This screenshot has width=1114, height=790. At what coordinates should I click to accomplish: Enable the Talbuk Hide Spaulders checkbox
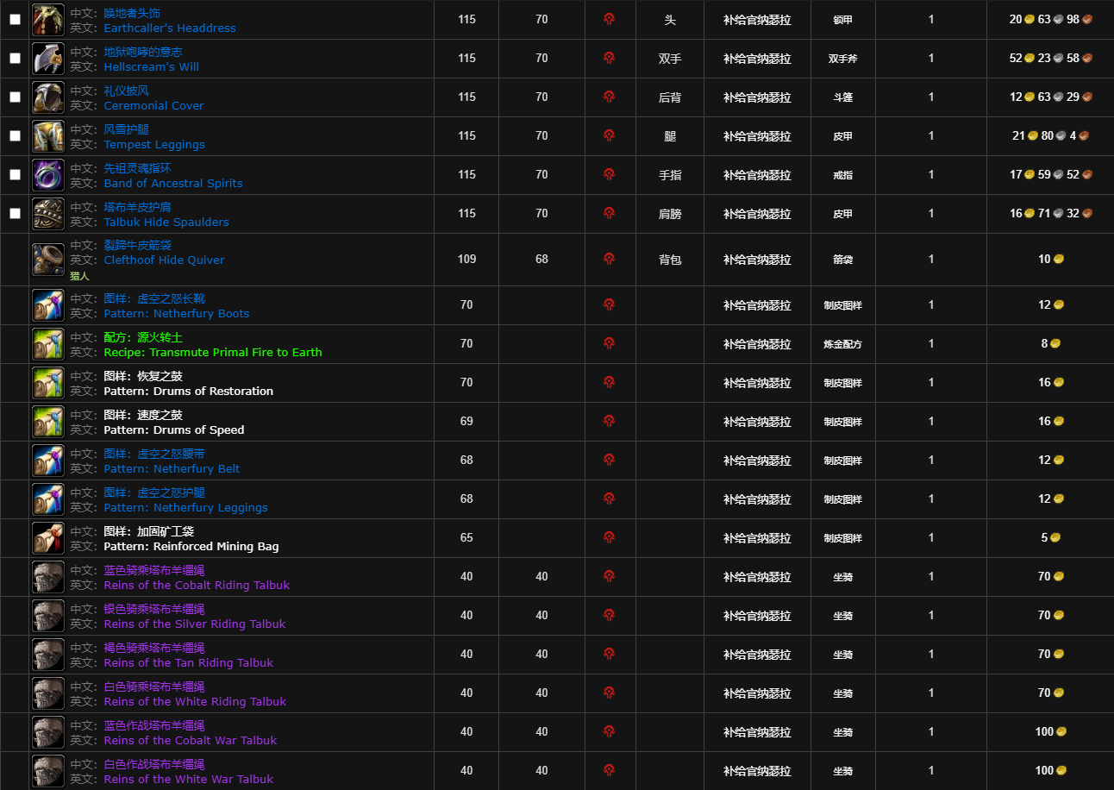pos(15,213)
